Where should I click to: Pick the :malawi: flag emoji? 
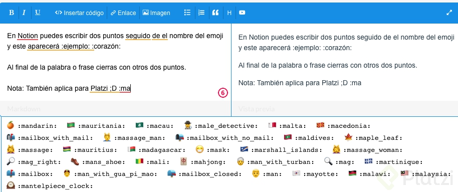click(x=369, y=174)
